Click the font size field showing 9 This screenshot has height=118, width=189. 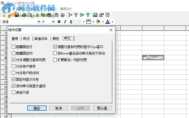46,22
